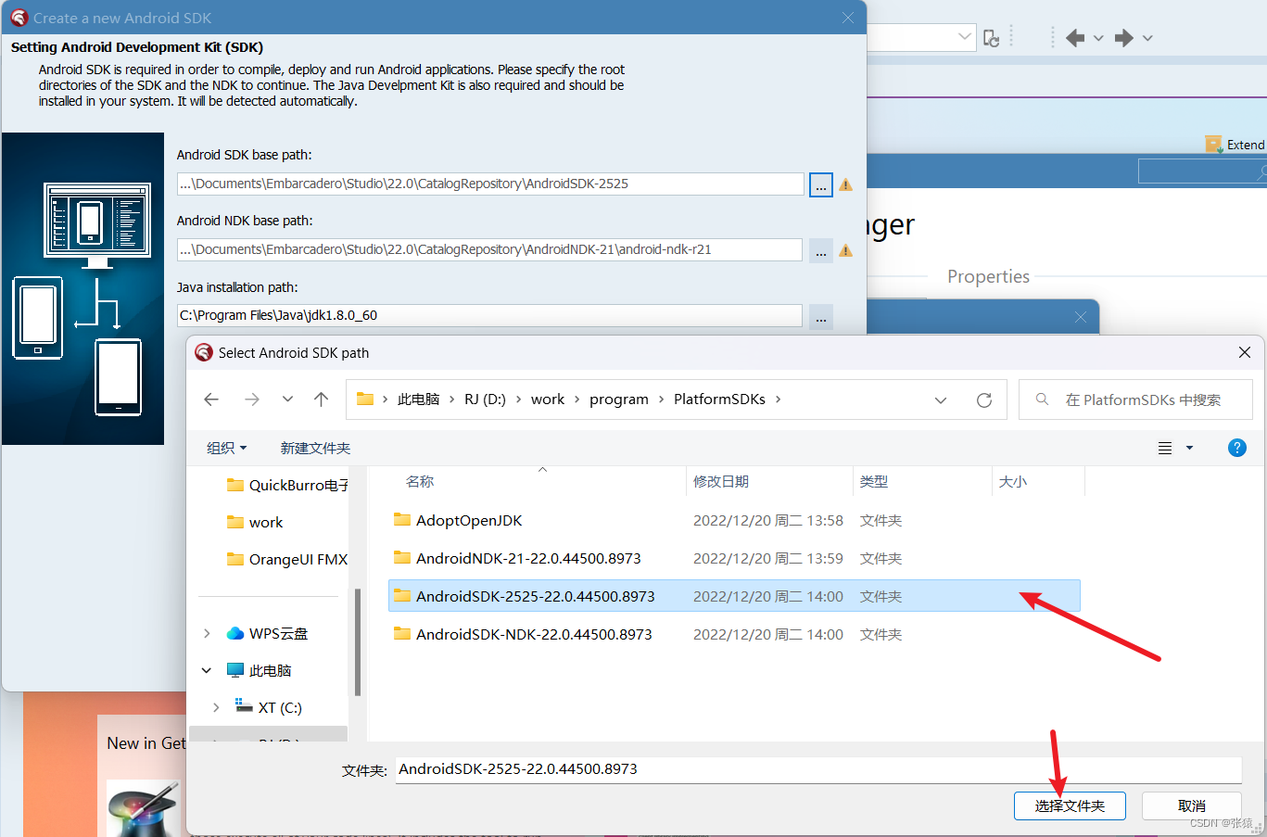This screenshot has width=1267, height=837.
Task: Click the warning icon next to Android NDK path
Action: (x=844, y=250)
